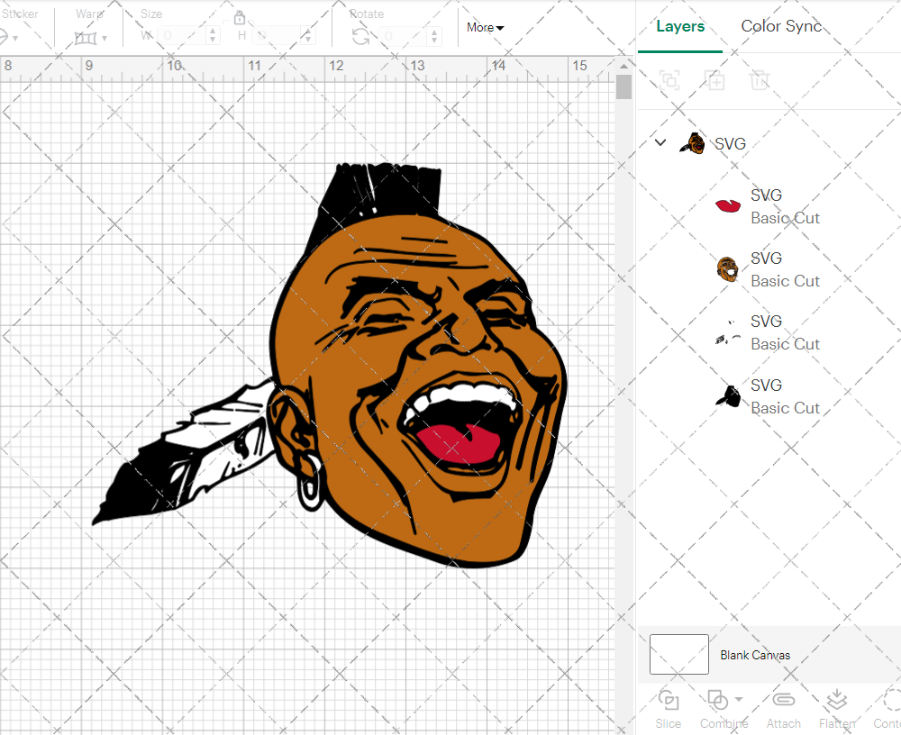The image size is (901, 735).
Task: Click the Combine tool icon
Action: tap(718, 700)
